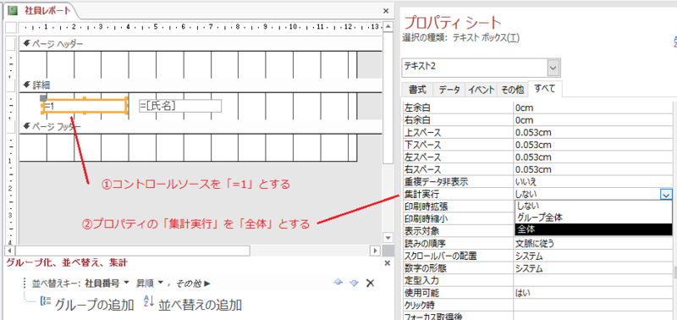Open the 集計実行 value dropdown arrow

pos(665,195)
